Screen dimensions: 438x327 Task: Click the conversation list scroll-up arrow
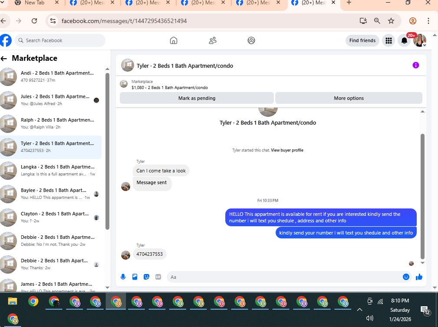(x=107, y=69)
